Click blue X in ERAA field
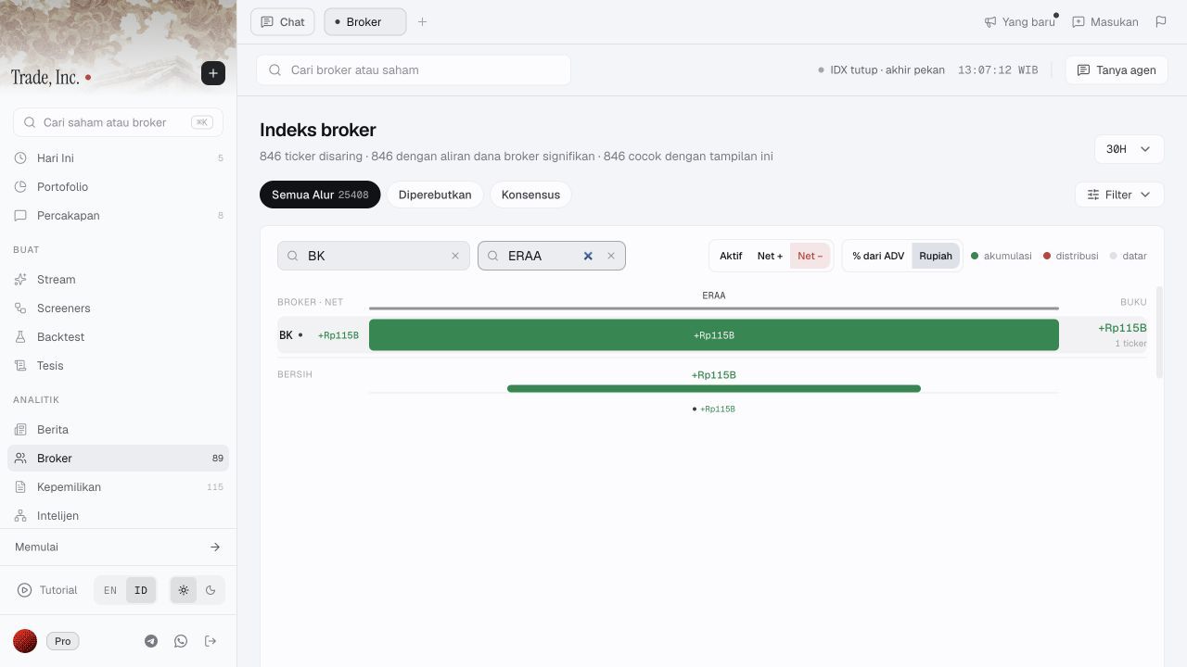 [588, 256]
